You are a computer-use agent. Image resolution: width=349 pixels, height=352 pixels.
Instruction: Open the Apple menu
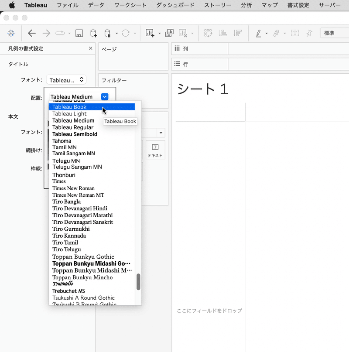coord(12,5)
